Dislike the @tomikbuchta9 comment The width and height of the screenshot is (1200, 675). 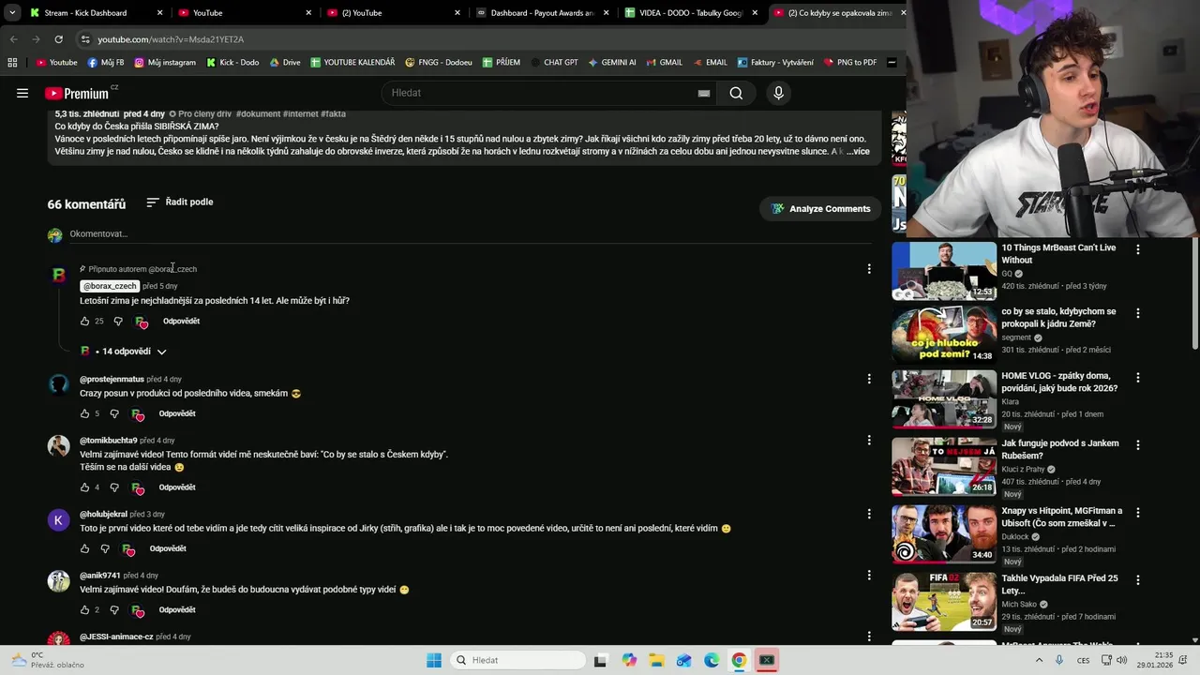(114, 487)
